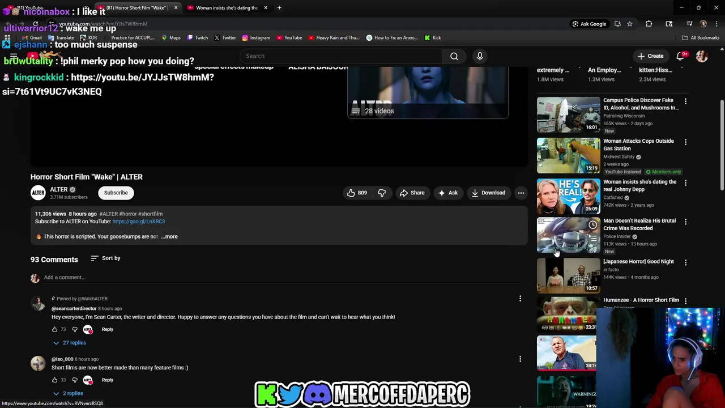The image size is (725, 408).
Task: Dislike the video with thumbs down
Action: tap(382, 193)
